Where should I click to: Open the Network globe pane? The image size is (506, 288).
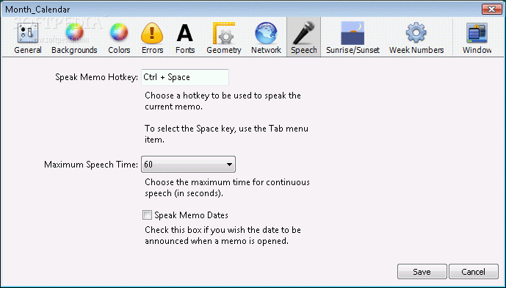(x=266, y=37)
